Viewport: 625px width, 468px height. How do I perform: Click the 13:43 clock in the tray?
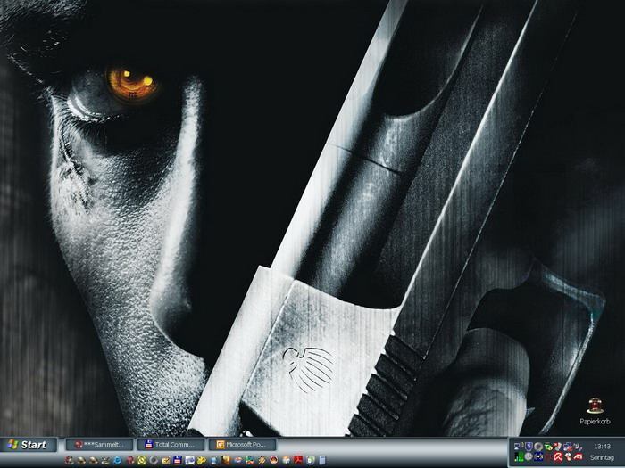tap(602, 447)
